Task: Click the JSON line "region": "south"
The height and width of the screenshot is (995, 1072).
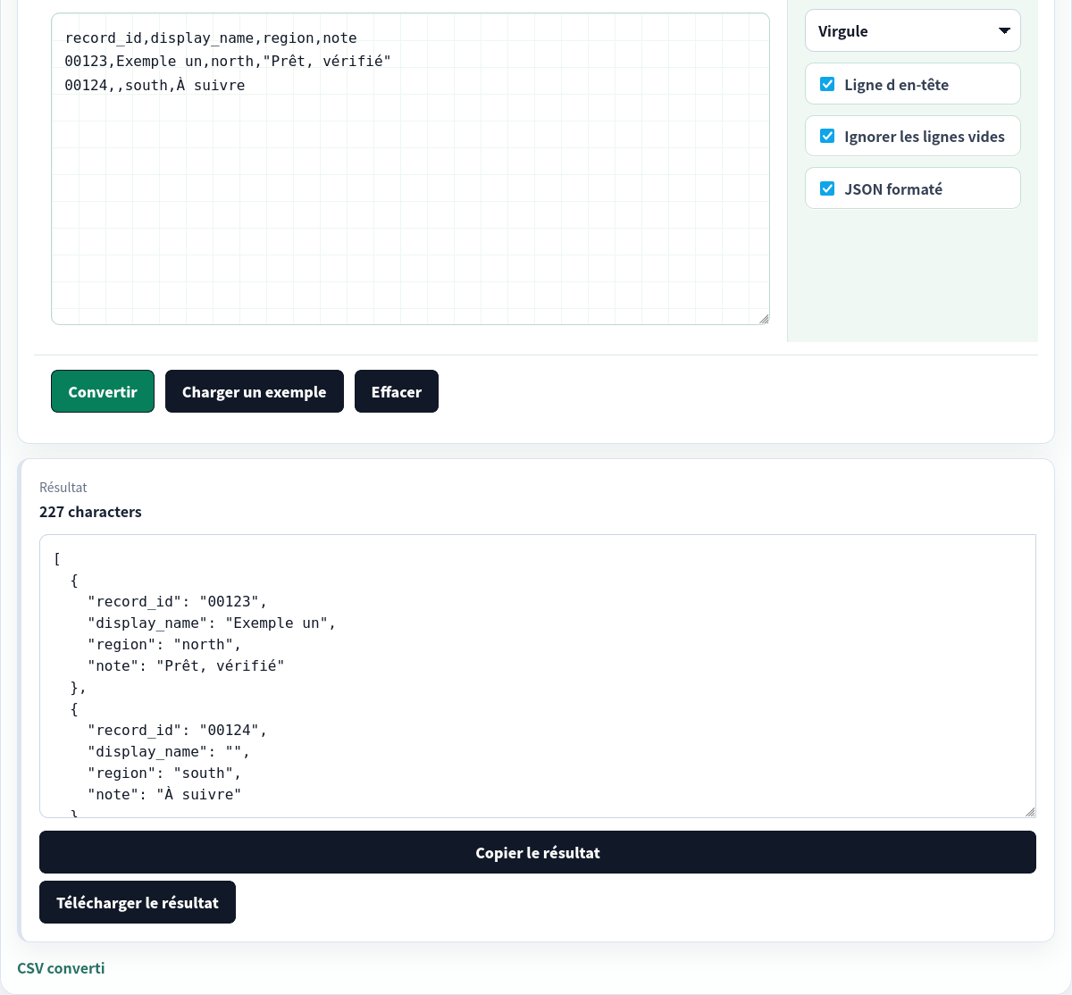Action: pyautogui.click(x=164, y=773)
